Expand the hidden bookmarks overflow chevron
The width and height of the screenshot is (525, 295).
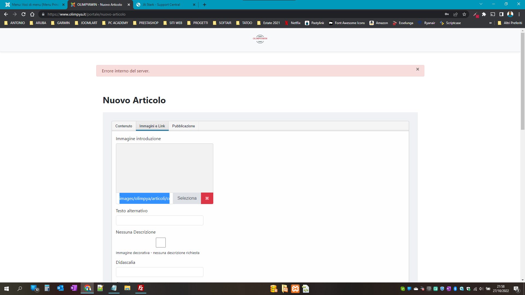(x=490, y=23)
